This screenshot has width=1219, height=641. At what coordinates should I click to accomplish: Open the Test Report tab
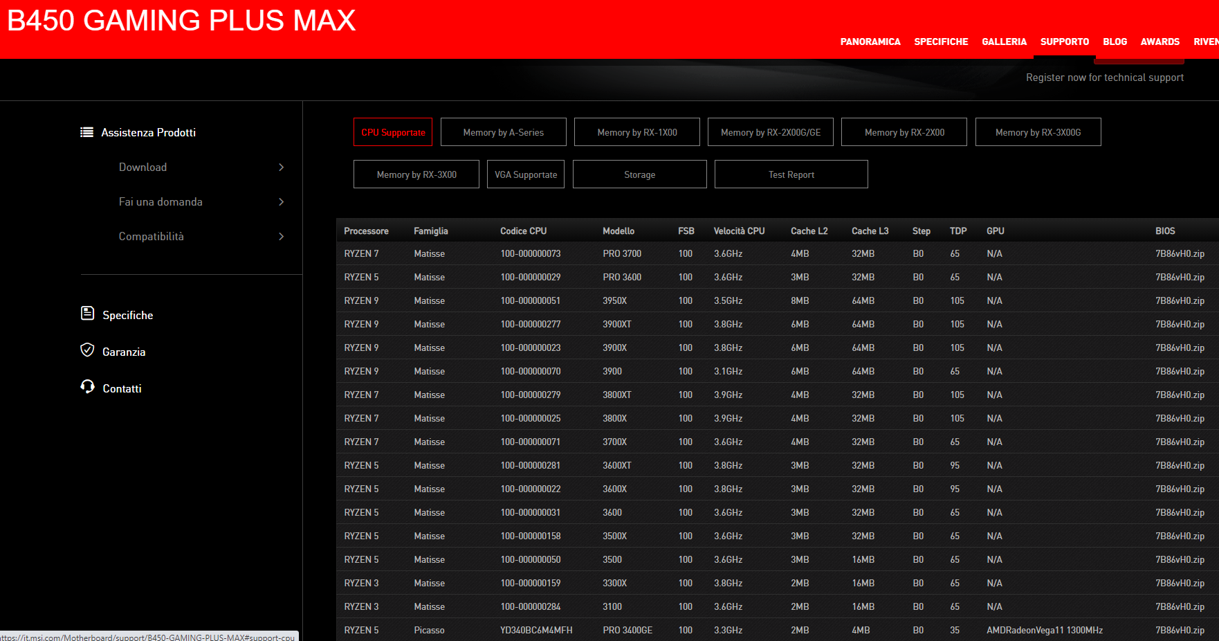791,174
